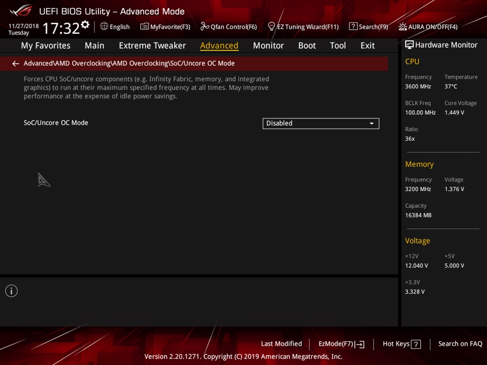
Task: Open the Tool tab
Action: coord(337,46)
